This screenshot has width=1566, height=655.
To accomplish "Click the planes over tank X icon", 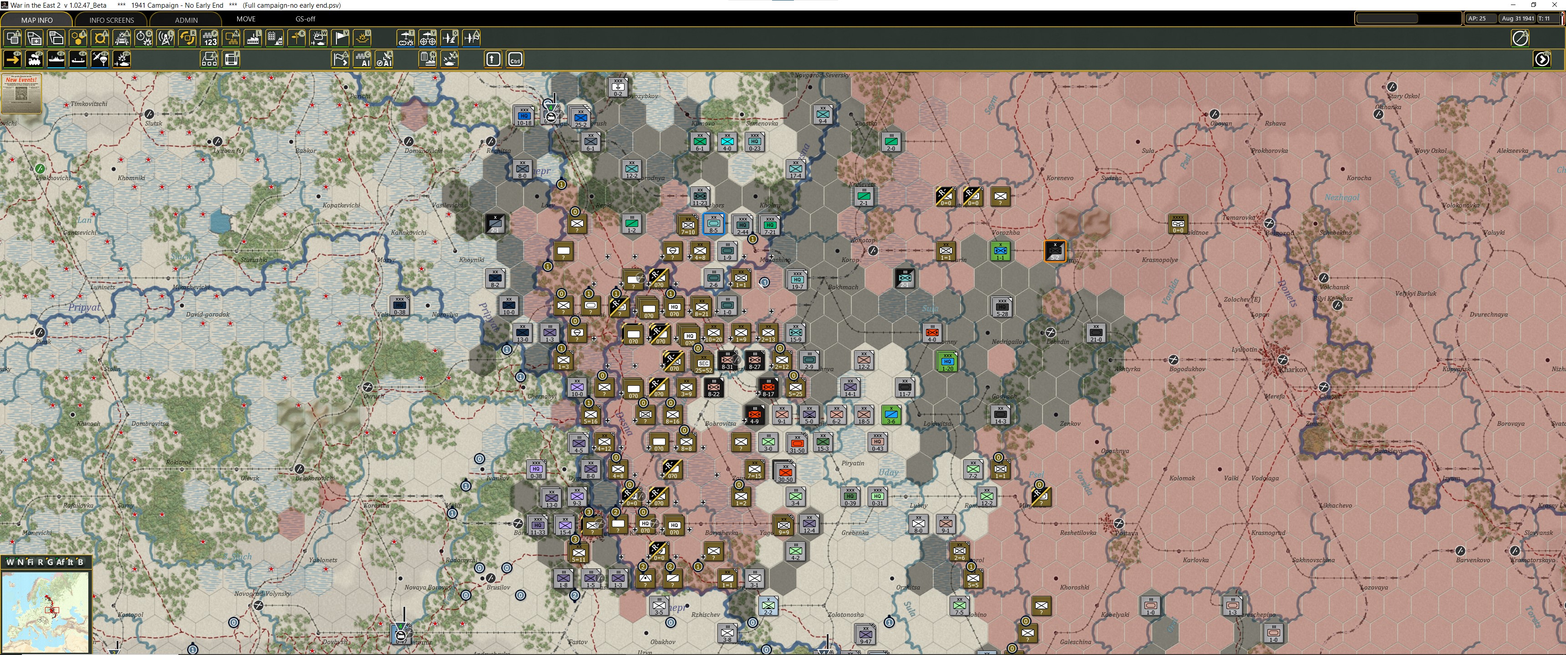I will coord(450,59).
